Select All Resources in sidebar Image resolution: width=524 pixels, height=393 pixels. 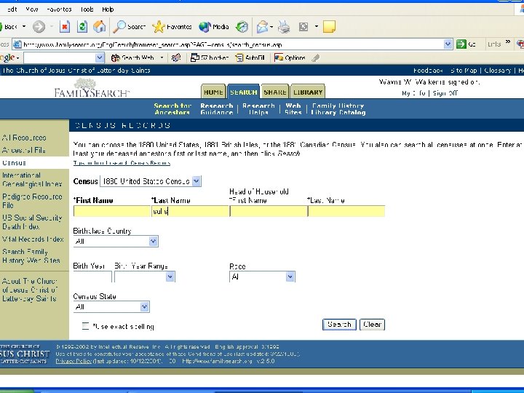(24, 138)
